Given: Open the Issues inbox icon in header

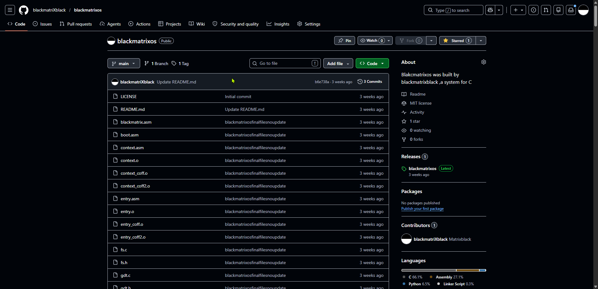Looking at the screenshot, I should coord(534,10).
